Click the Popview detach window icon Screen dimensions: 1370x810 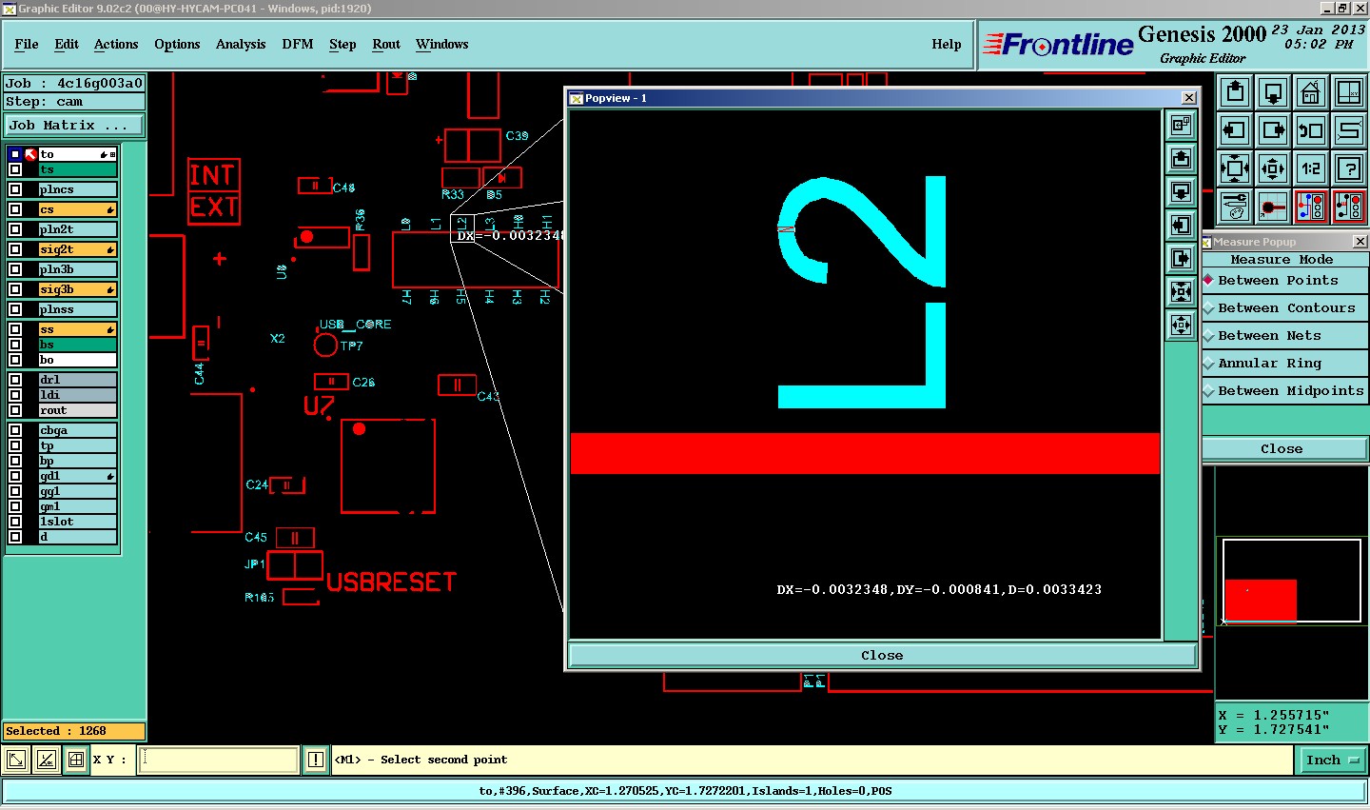pos(1181,125)
